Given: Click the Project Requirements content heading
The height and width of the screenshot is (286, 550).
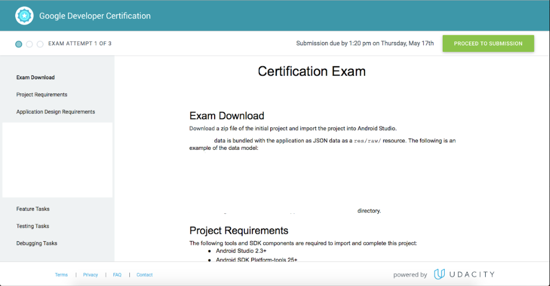Looking at the screenshot, I should click(239, 231).
